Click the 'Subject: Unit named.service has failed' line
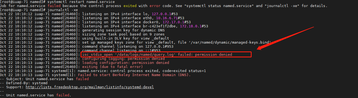The image size is (358, 98). tap(44, 79)
